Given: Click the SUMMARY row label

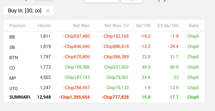Looking at the screenshot, I should [20, 97].
